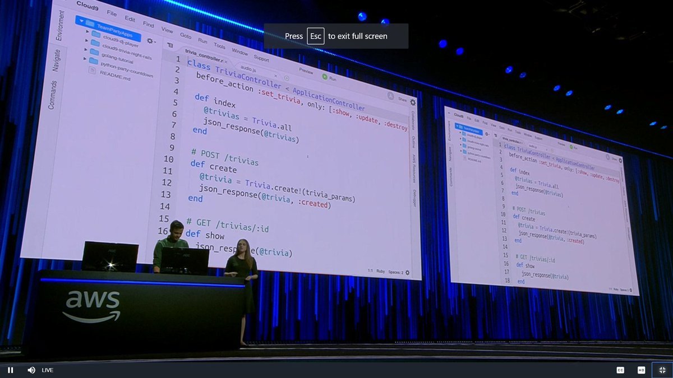Expand cloud9-dj-player folder arrow on large screen
673x378 pixels.
[87, 32]
